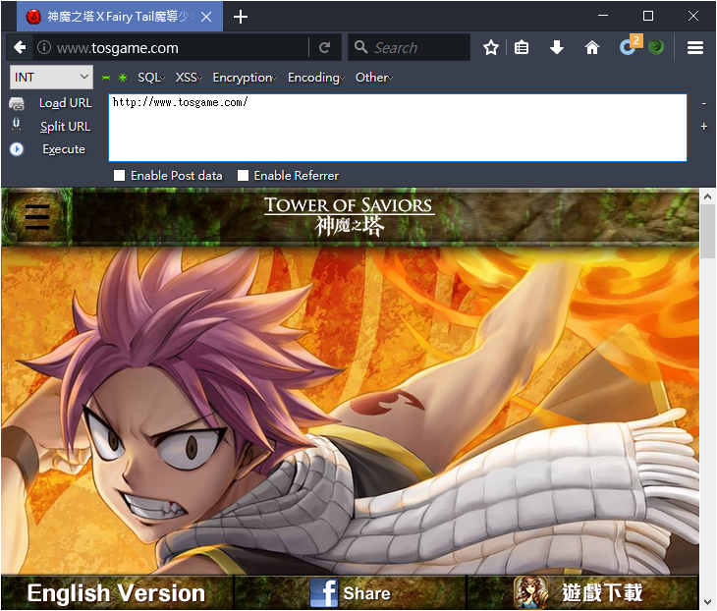Click the green minus HackBar icon
The image size is (717, 611).
pyautogui.click(x=106, y=78)
